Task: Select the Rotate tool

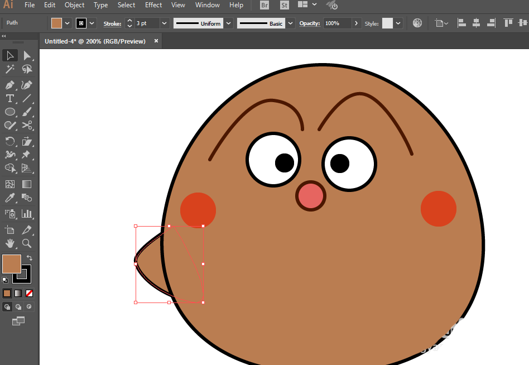Action: [10, 141]
